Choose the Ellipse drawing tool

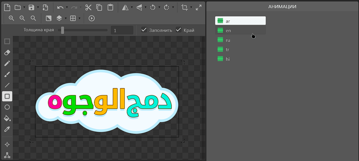point(7,107)
